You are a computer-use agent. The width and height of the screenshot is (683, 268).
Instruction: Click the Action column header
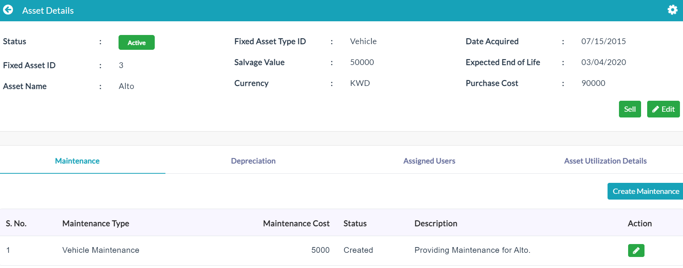point(640,224)
